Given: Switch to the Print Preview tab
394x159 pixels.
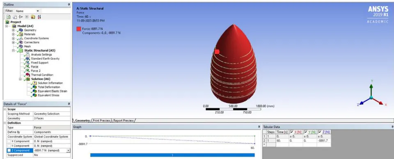Looking at the screenshot, I should 101,121.
